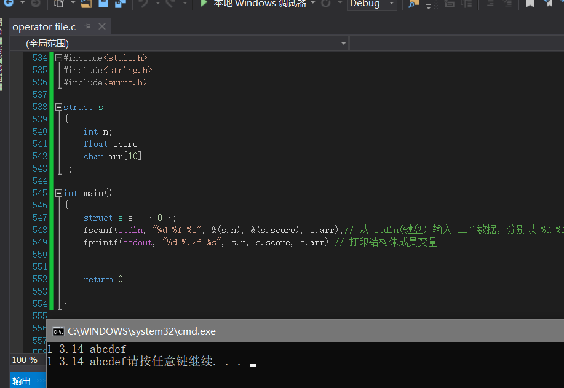Open the undo history dropdown arrow

(158, 3)
